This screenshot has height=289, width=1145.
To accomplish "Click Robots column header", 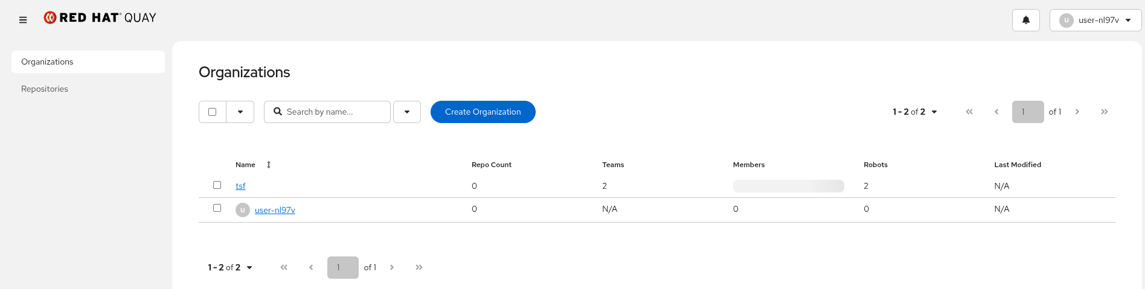I will tap(876, 165).
